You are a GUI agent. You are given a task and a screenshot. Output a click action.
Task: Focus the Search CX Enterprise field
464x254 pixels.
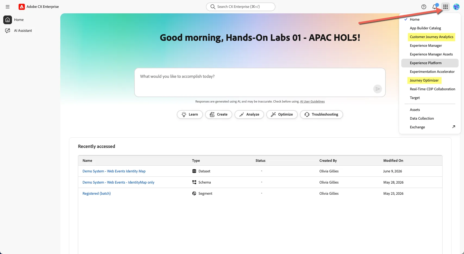[x=241, y=7]
